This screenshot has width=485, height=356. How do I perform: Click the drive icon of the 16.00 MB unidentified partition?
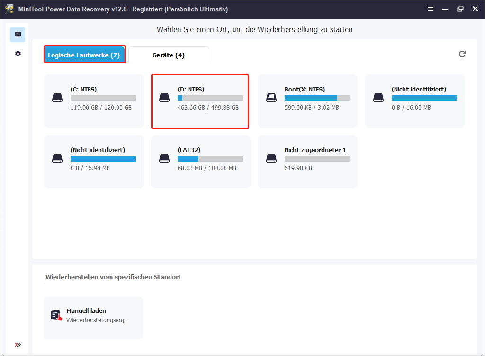point(378,98)
